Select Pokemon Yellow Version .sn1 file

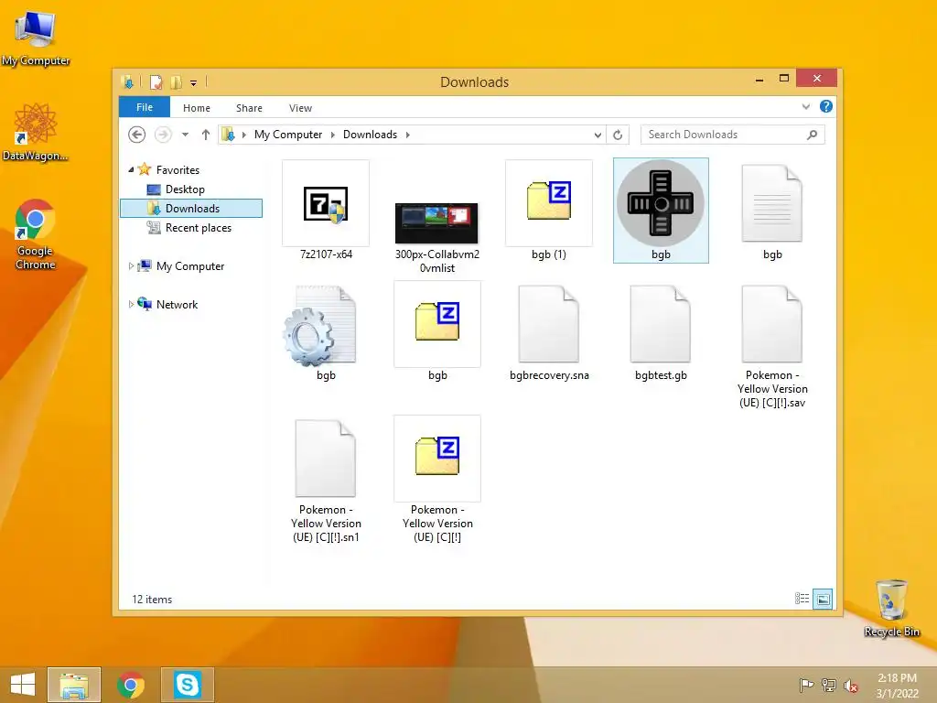coord(326,481)
